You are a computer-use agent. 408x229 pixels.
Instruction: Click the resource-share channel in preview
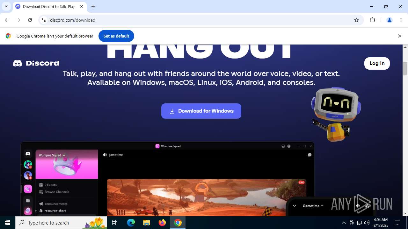53,211
